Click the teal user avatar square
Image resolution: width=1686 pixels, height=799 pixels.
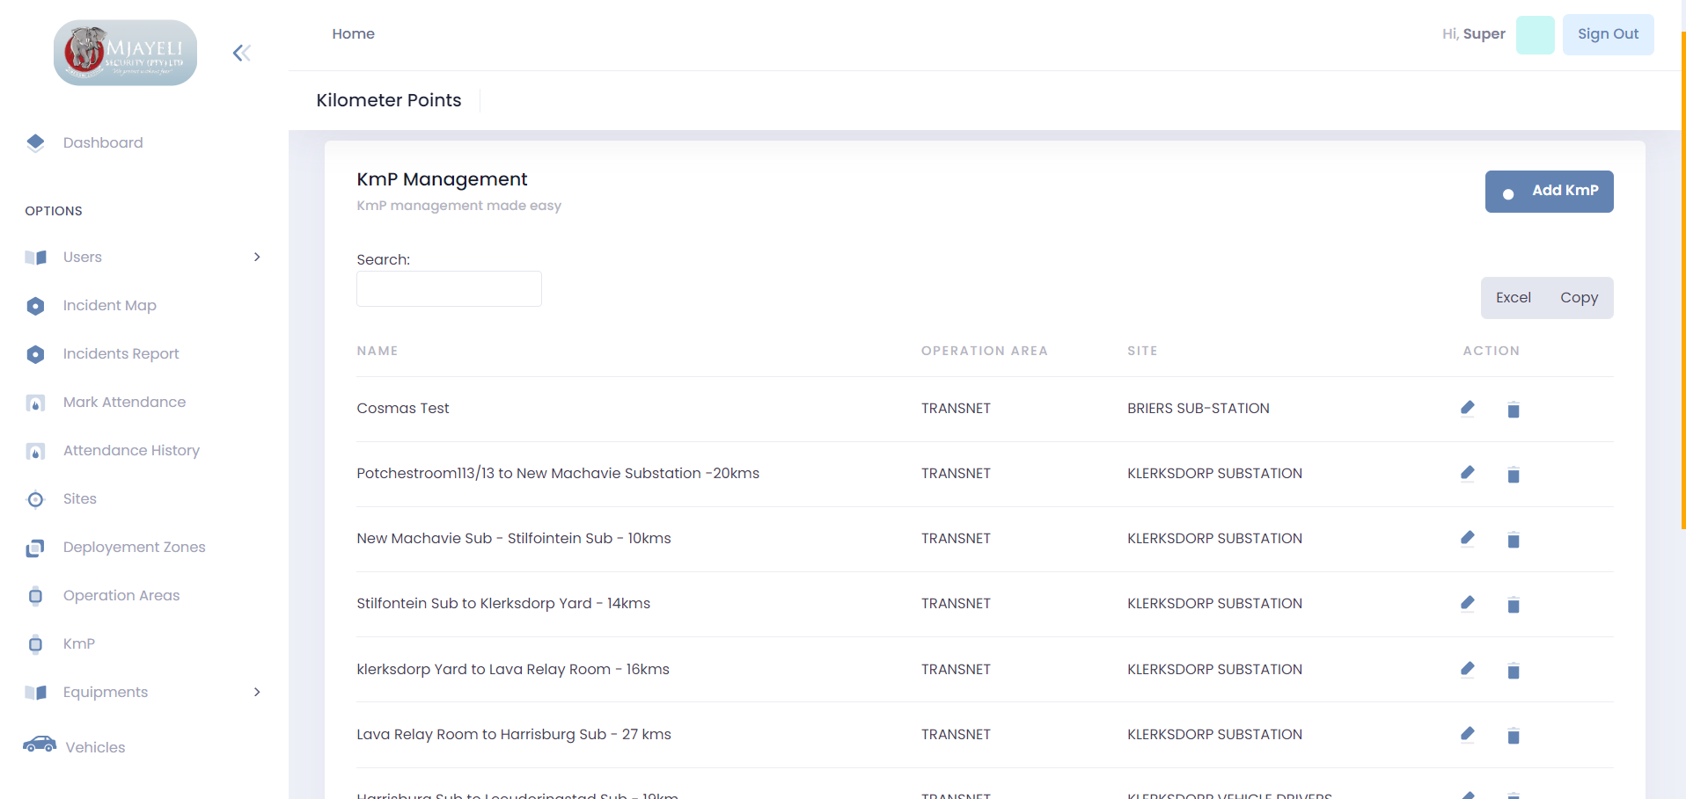pyautogui.click(x=1535, y=35)
